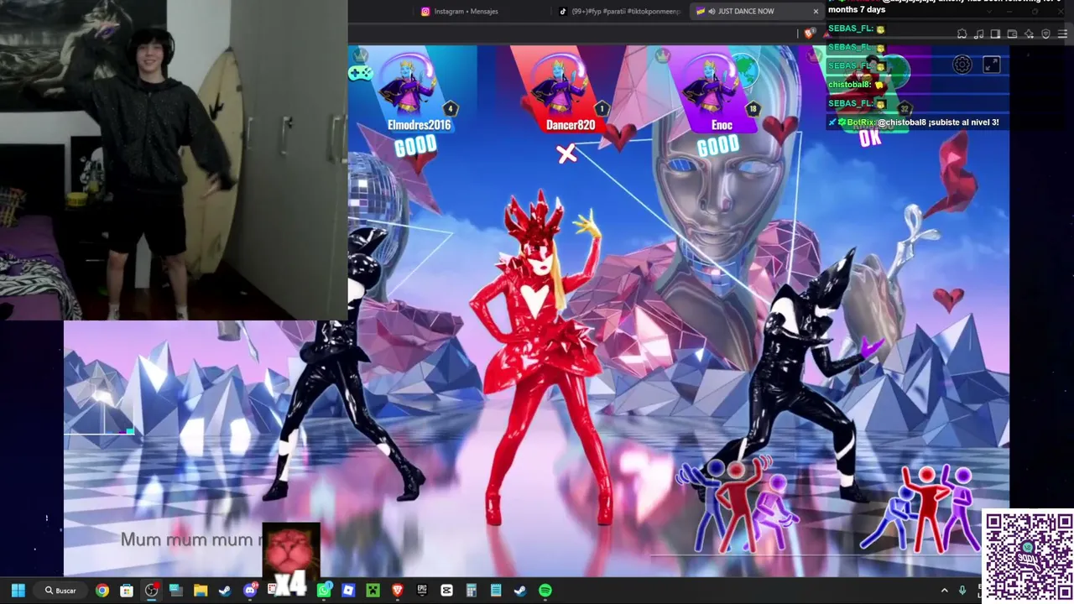Screen dimensions: 1074x604
Task: Open Discord from the taskbar
Action: [249, 591]
